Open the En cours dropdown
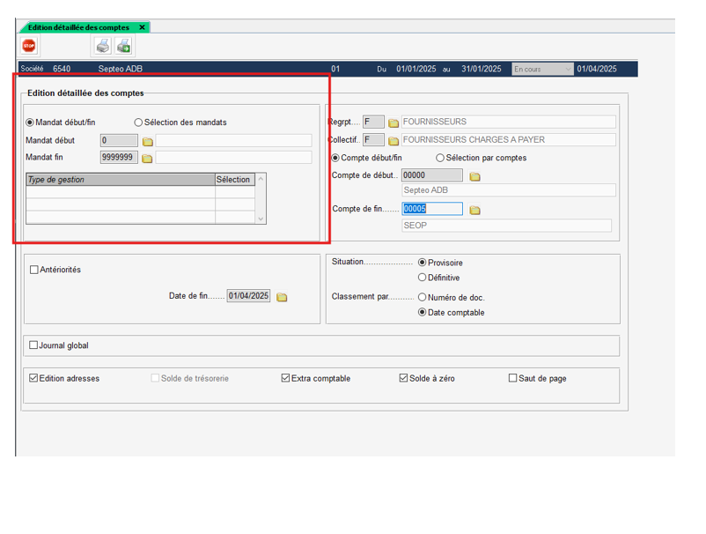The height and width of the screenshot is (534, 706). point(542,69)
